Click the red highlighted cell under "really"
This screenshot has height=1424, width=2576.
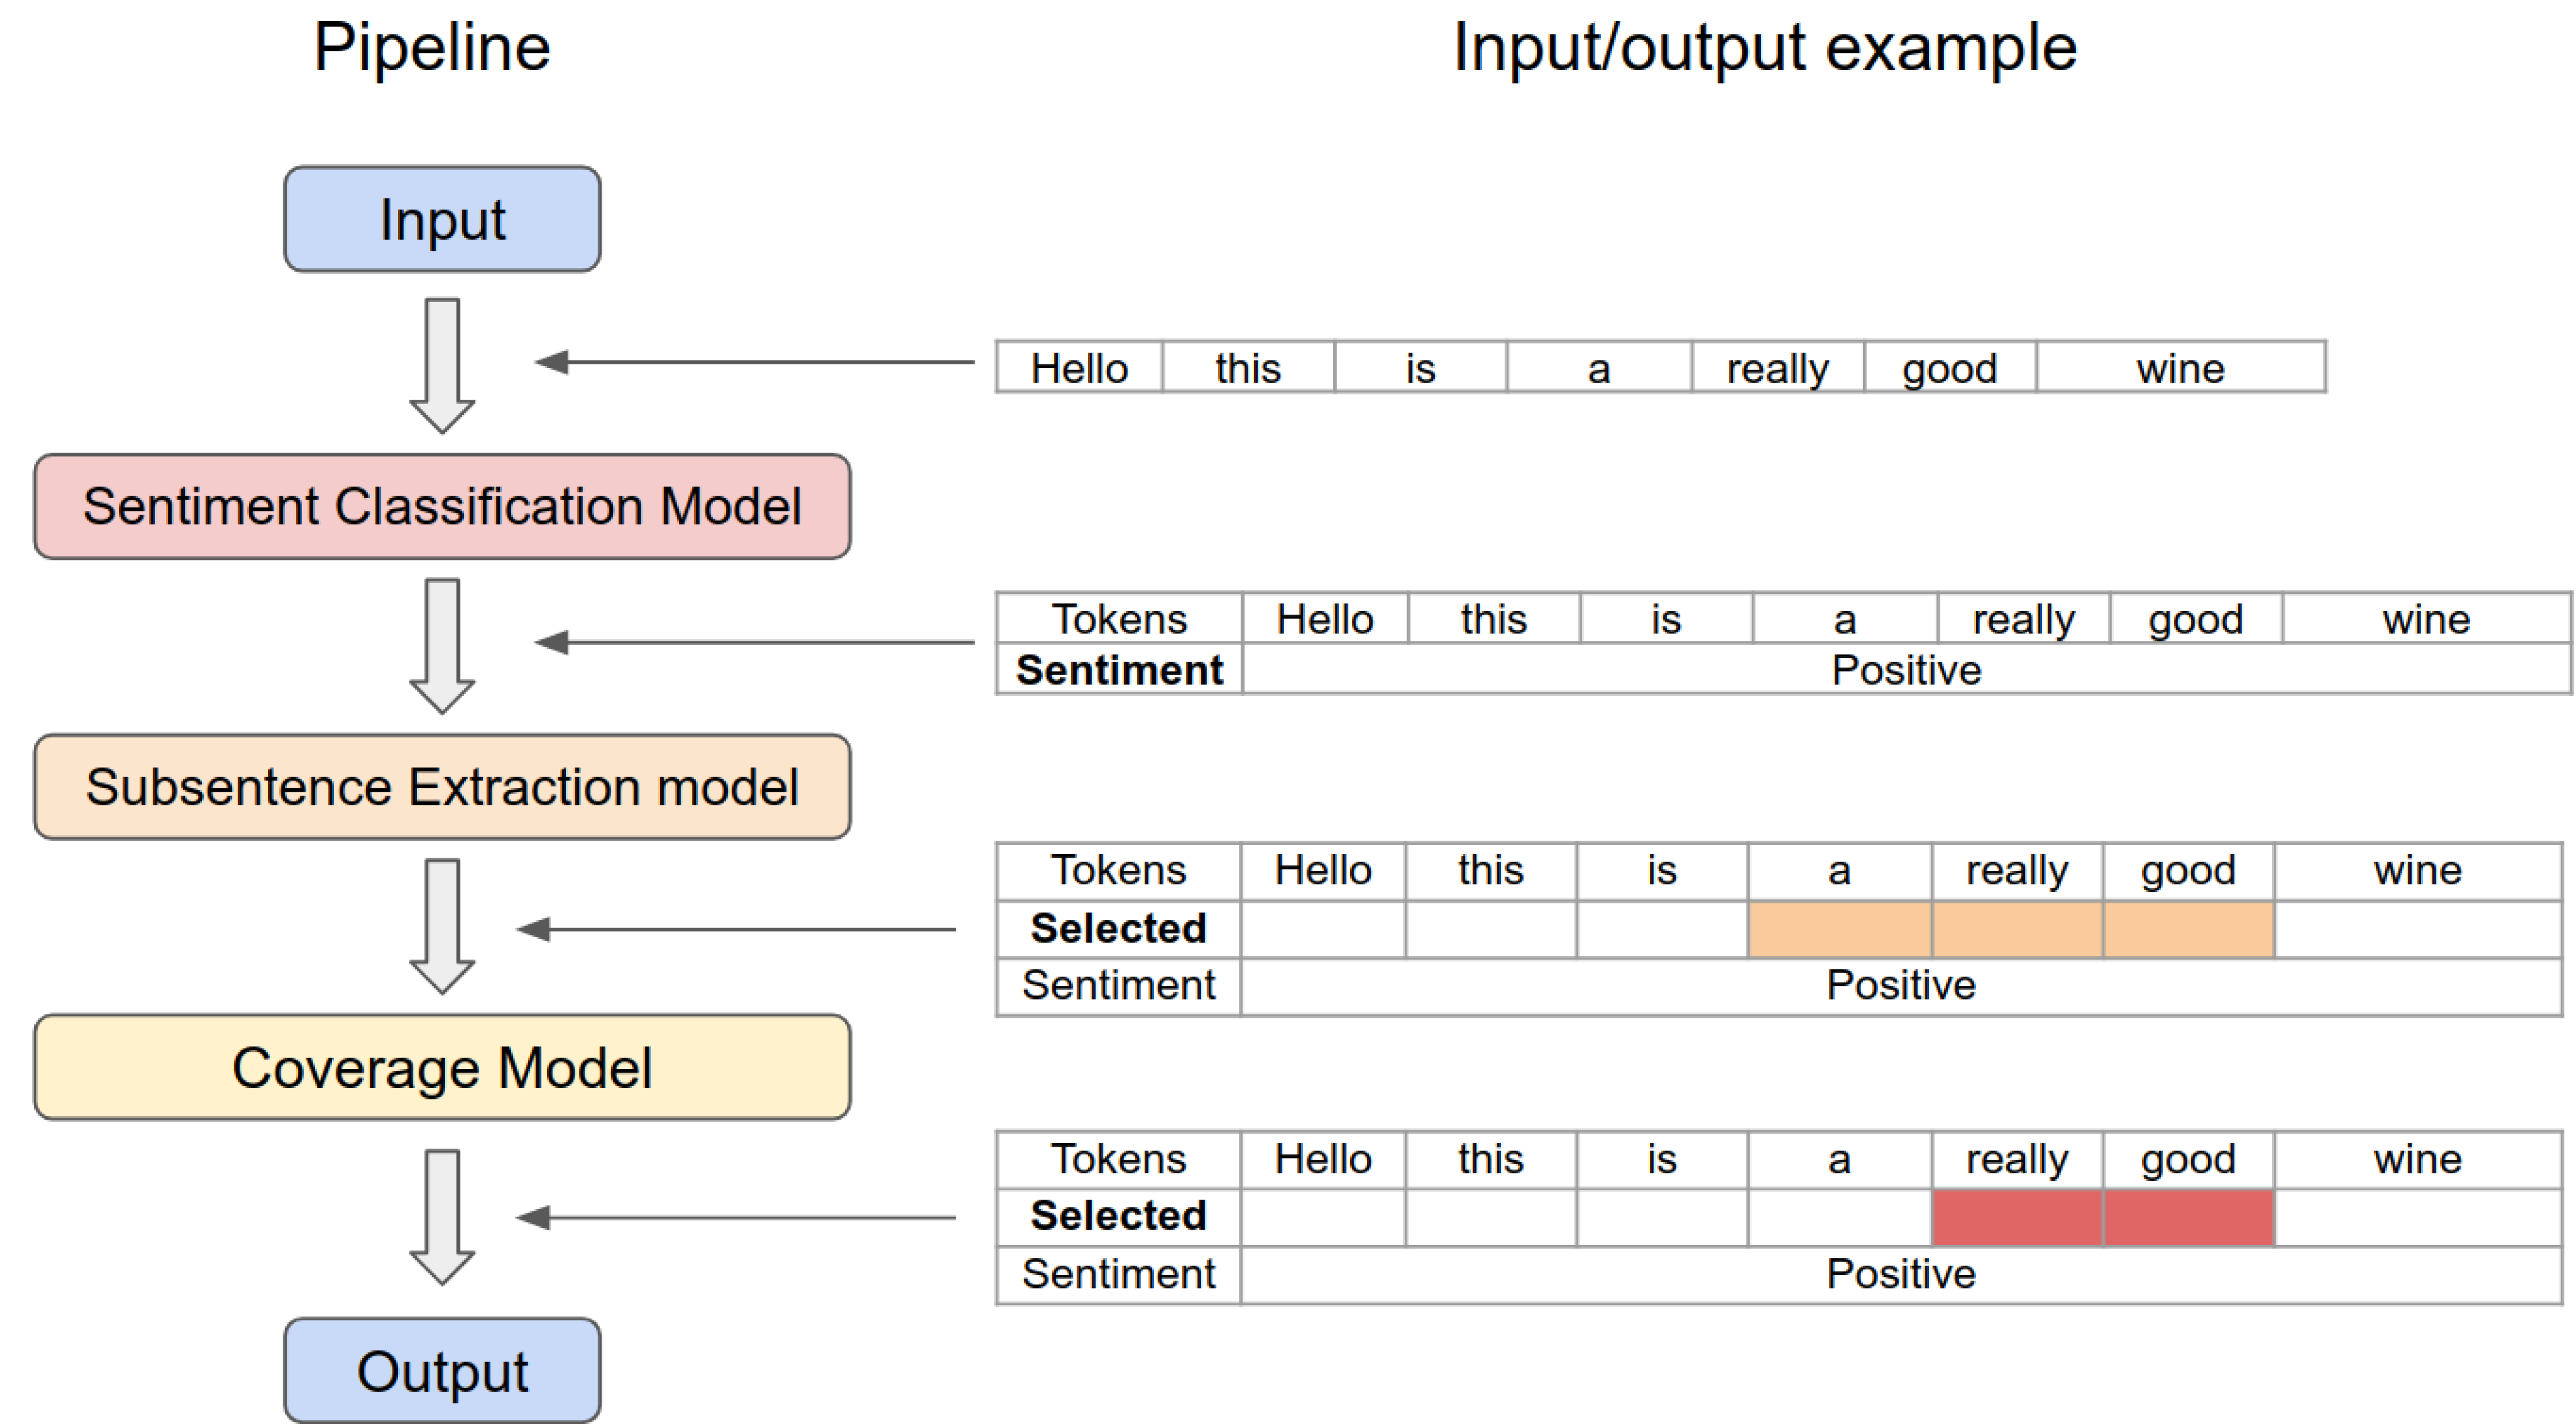click(2017, 1218)
